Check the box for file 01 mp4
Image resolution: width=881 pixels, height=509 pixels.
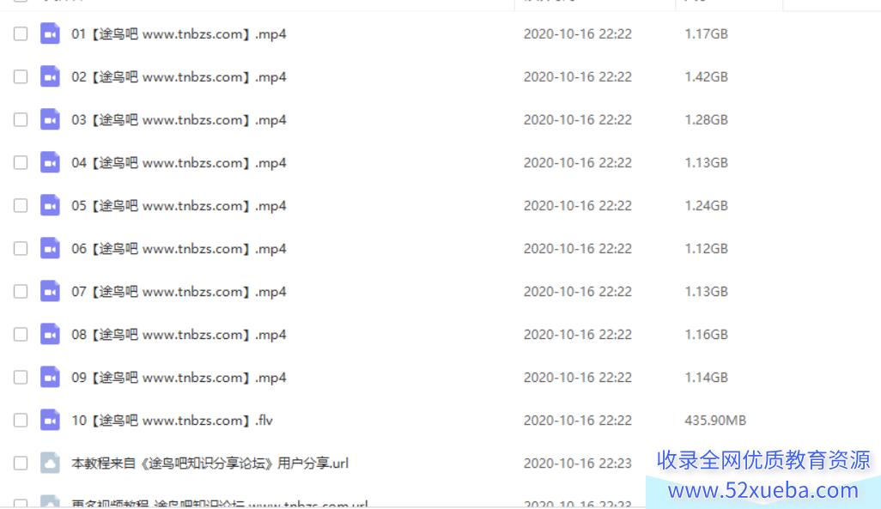click(21, 33)
